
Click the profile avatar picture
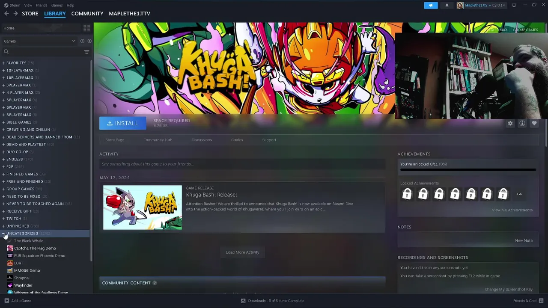[460, 5]
